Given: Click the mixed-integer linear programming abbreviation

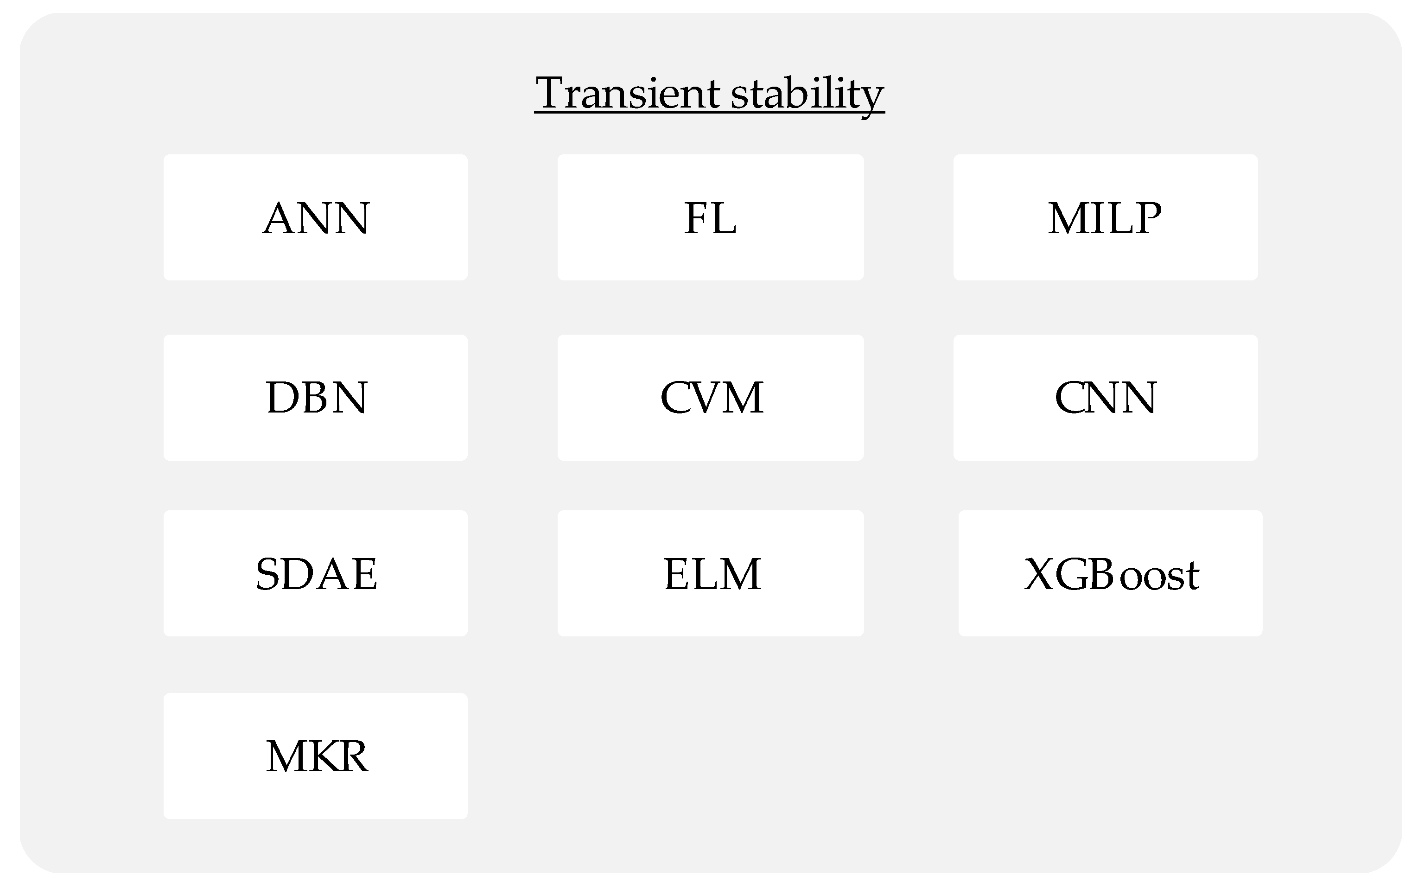Looking at the screenshot, I should coord(1105,217).
